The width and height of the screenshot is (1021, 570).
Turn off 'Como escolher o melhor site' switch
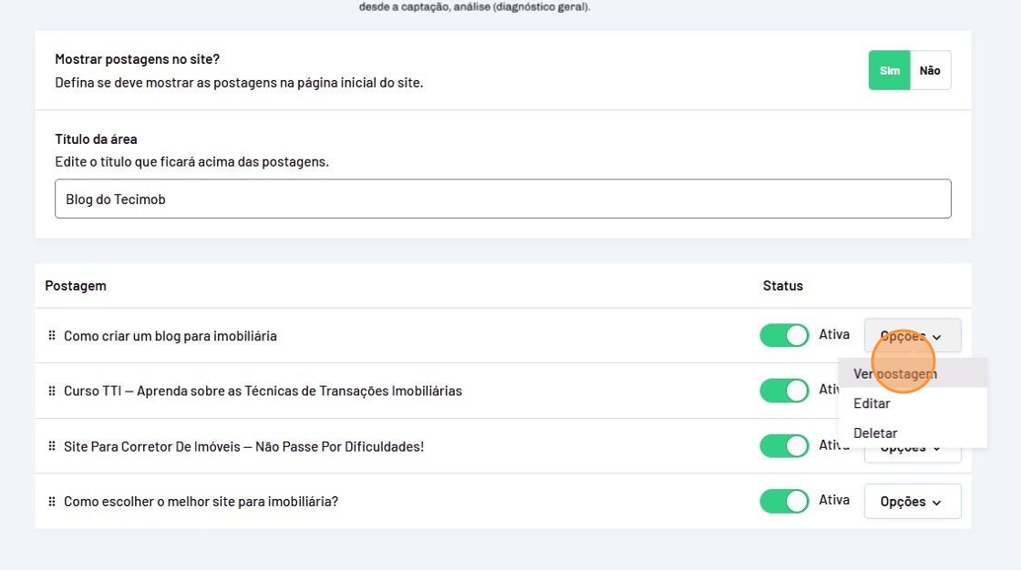(x=784, y=502)
